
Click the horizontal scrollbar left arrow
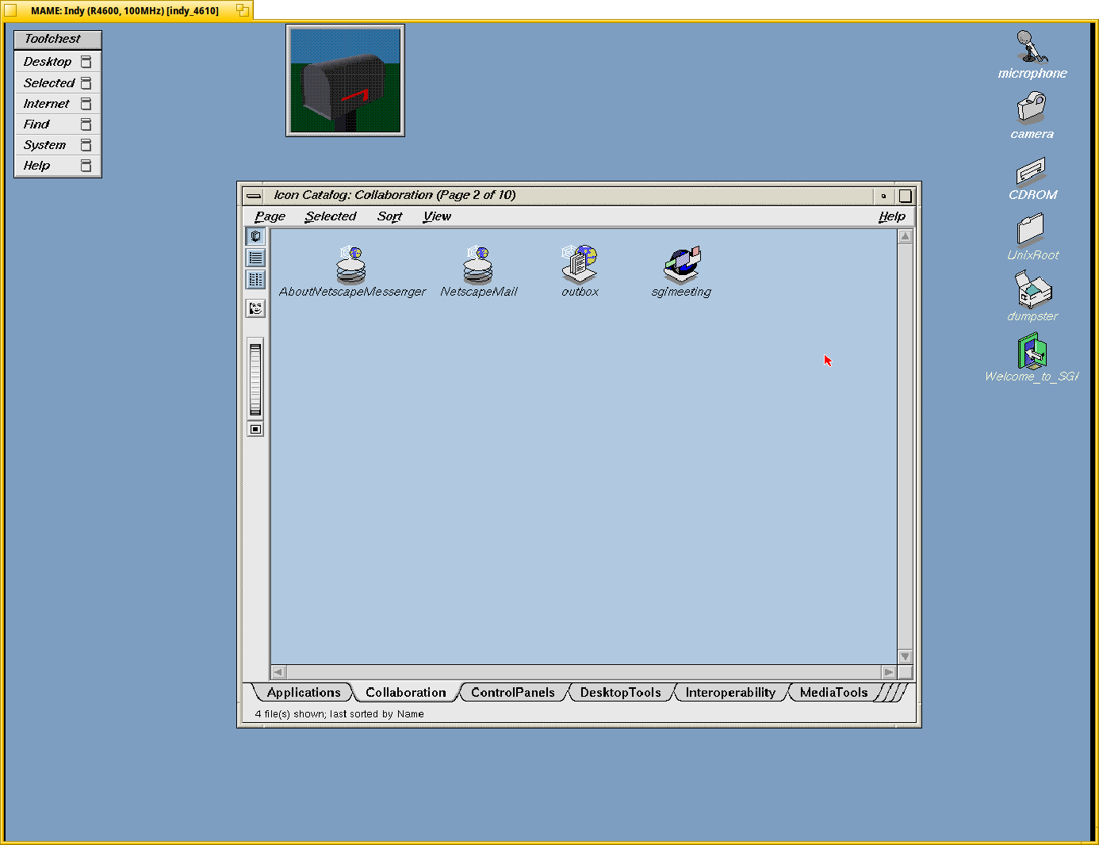coord(278,672)
